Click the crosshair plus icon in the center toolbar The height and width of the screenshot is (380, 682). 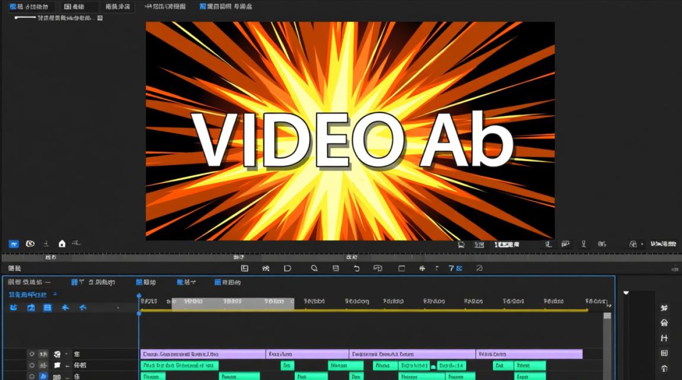422,269
